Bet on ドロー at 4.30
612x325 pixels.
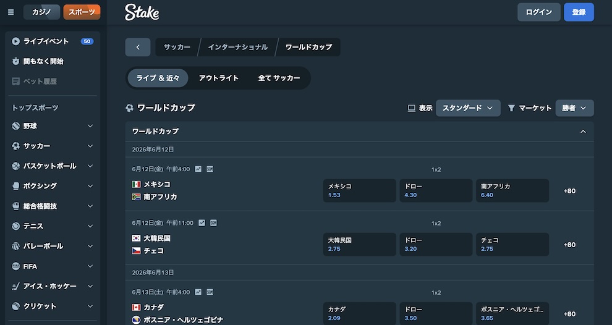(x=436, y=191)
